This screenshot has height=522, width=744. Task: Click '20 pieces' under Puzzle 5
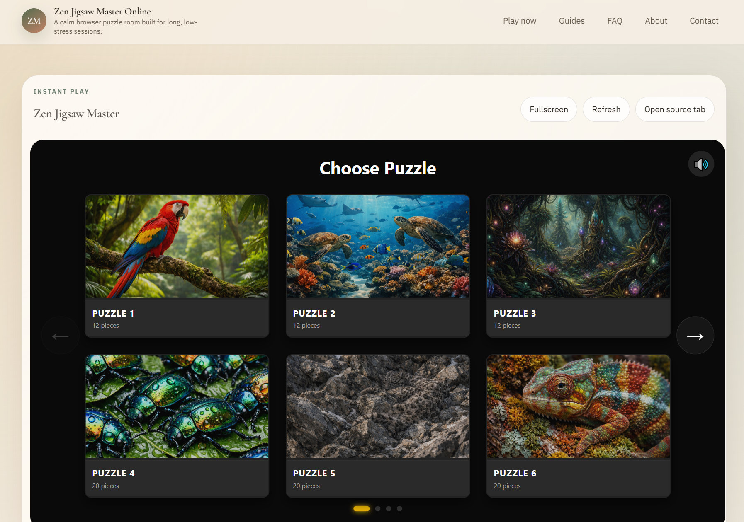[306, 486]
